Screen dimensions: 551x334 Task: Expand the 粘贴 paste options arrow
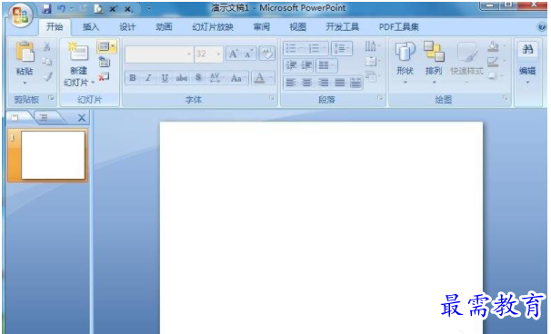pos(25,83)
